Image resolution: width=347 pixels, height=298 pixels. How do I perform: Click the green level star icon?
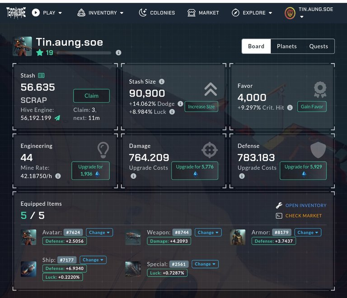[40, 53]
